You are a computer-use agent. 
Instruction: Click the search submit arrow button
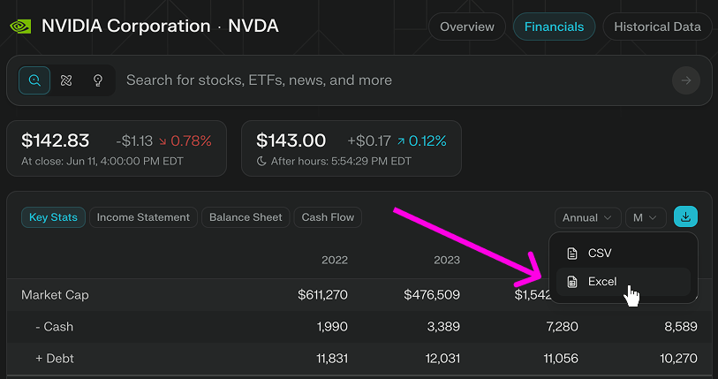685,80
